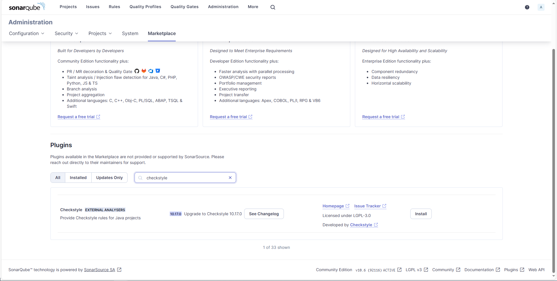Click external icon in Data Center free trial link
Image resolution: width=557 pixels, height=281 pixels.
pos(403,116)
